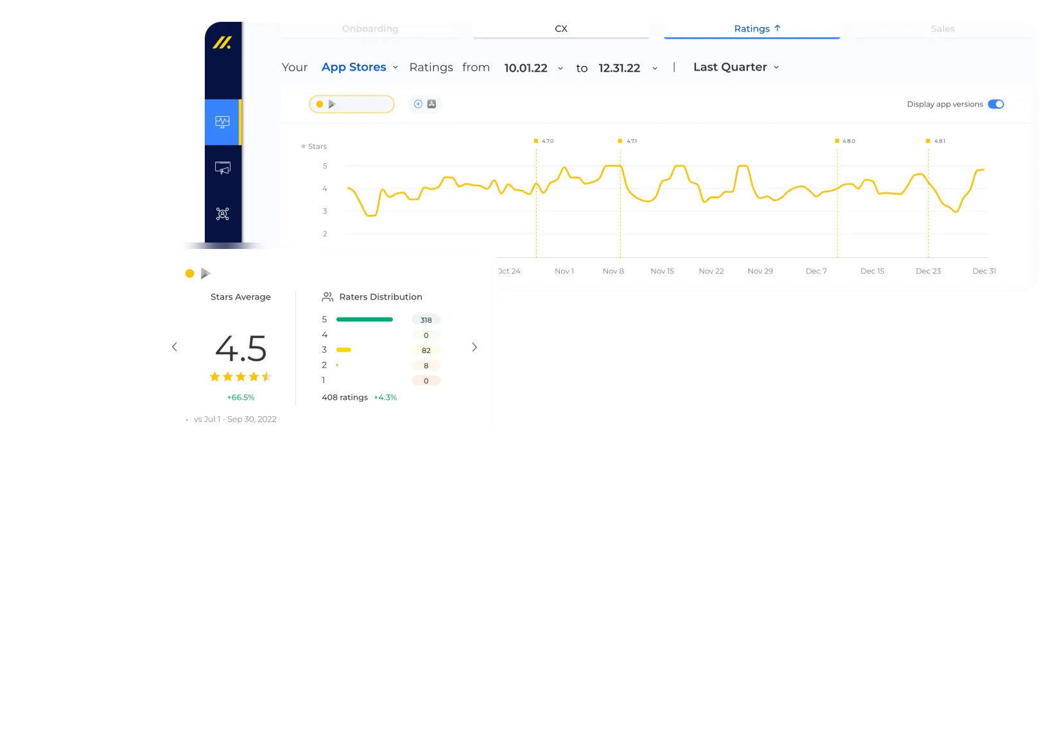Open the megaphone campaigns sidebar icon
This screenshot has width=1058, height=734.
tap(222, 168)
